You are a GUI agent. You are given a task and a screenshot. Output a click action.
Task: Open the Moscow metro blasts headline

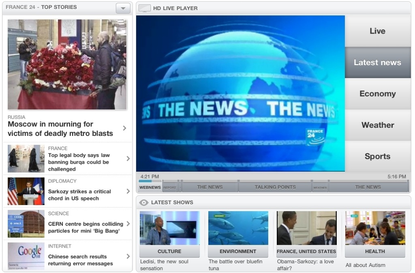pyautogui.click(x=60, y=129)
